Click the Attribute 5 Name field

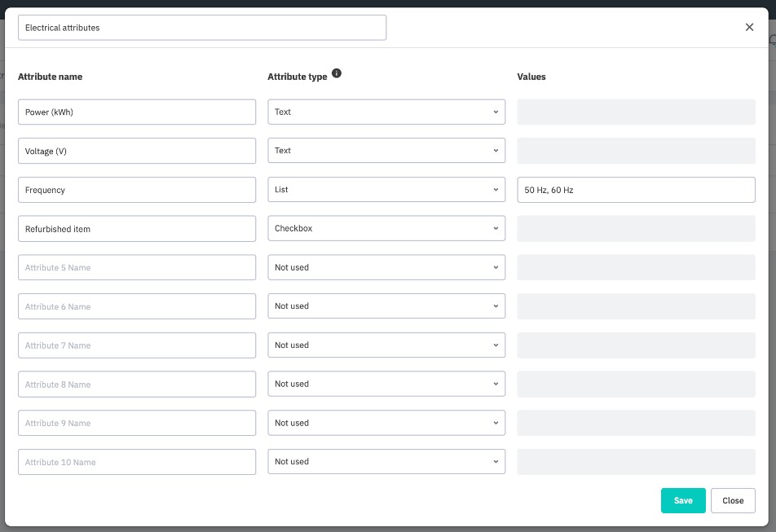(x=136, y=267)
